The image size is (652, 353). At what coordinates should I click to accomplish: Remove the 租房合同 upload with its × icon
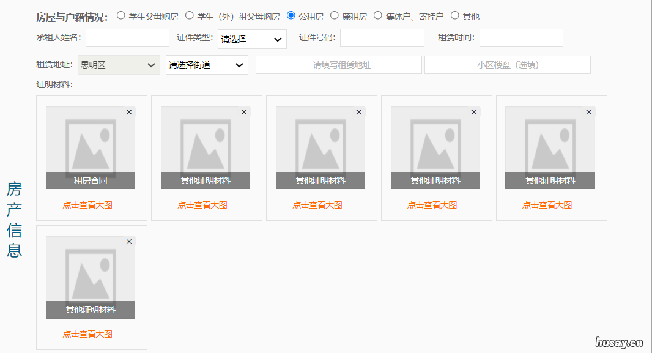click(129, 112)
